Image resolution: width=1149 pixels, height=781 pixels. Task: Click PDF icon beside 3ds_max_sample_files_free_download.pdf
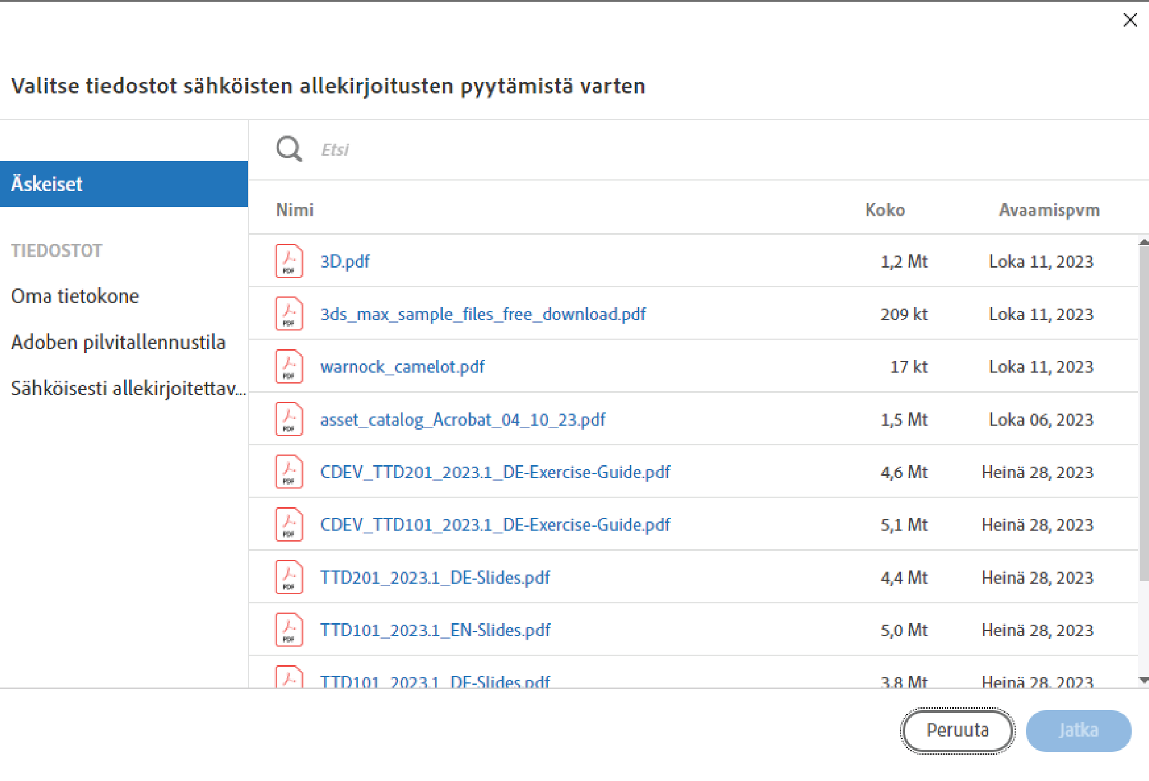click(x=289, y=314)
